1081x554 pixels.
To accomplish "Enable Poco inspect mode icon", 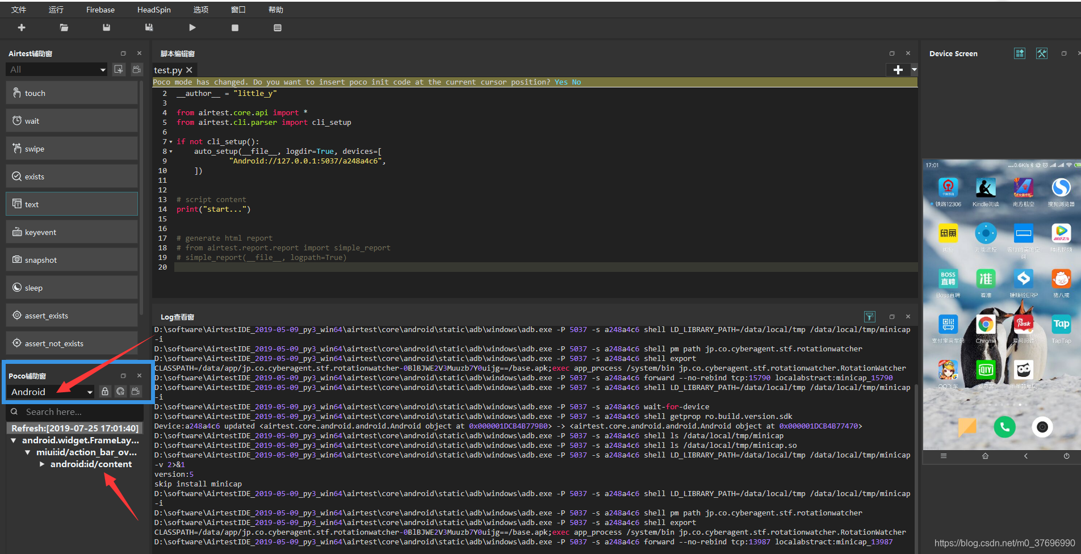I will 120,391.
